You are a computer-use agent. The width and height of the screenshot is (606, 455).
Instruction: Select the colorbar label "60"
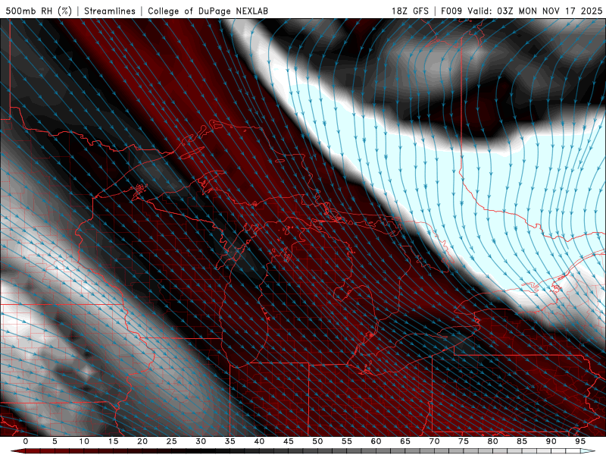[376, 441]
